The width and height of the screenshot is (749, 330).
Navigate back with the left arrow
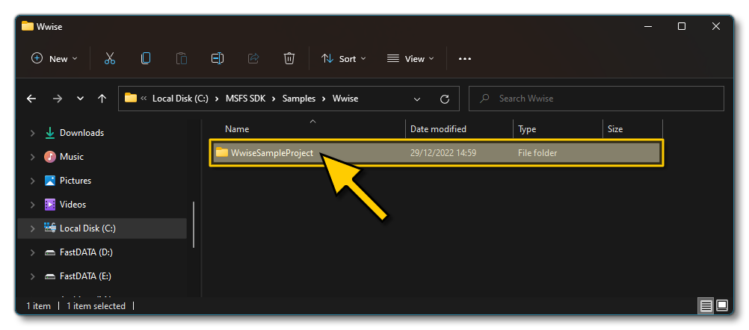(x=31, y=99)
